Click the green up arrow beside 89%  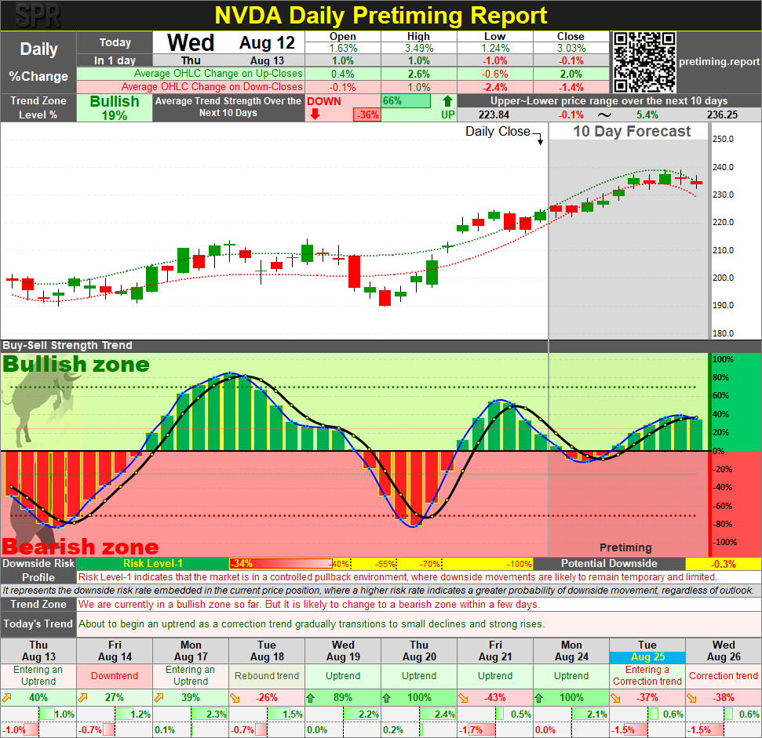(311, 698)
